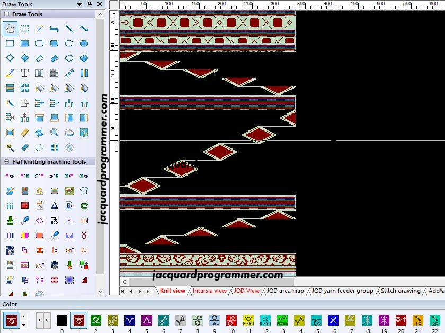Collapse the Flat knitting machine tools section
Image resolution: width=445 pixels, height=333 pixels.
[7, 162]
